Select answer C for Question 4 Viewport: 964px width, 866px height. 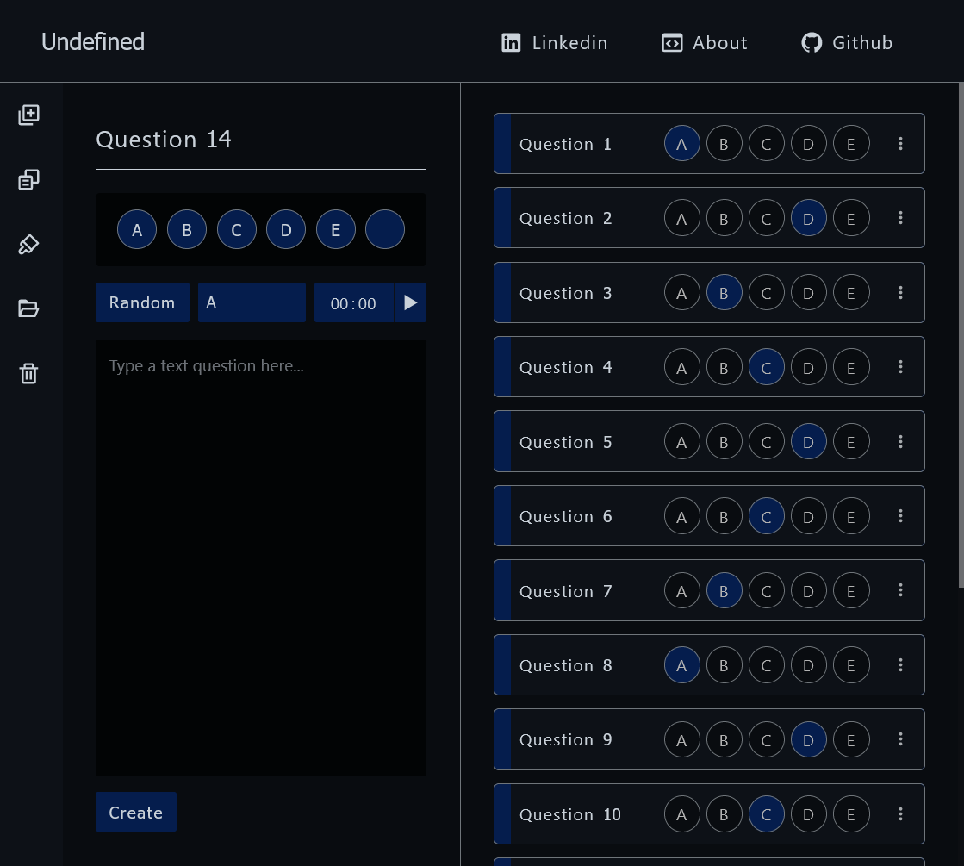tap(767, 366)
